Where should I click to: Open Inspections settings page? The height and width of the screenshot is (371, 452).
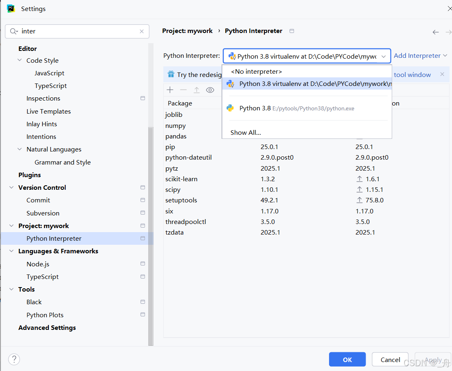(x=43, y=98)
